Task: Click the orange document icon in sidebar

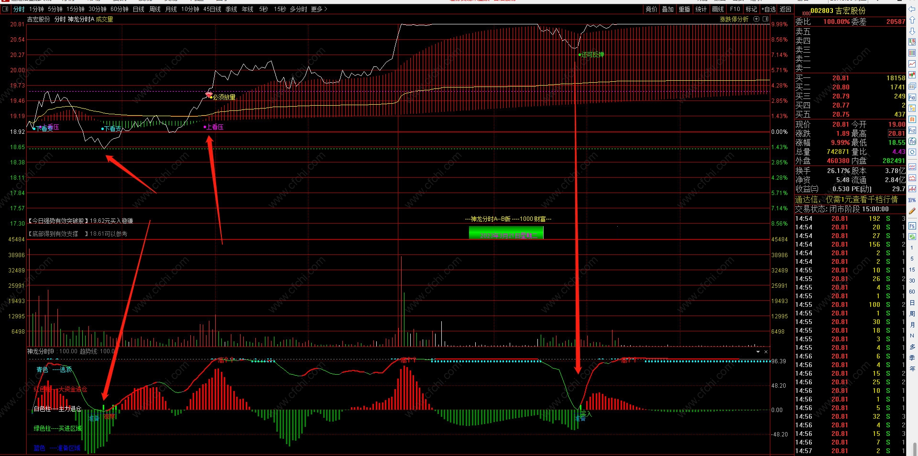Action: [x=912, y=119]
